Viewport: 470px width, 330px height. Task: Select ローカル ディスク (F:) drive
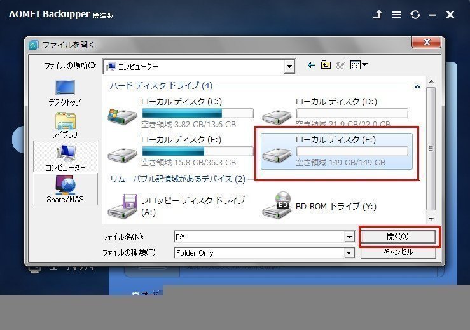pos(336,151)
